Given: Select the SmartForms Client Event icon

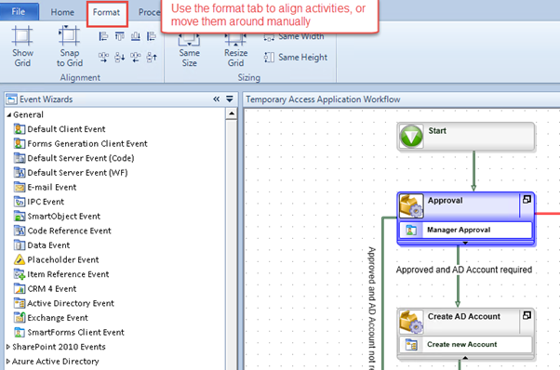Looking at the screenshot, I should coord(20,332).
